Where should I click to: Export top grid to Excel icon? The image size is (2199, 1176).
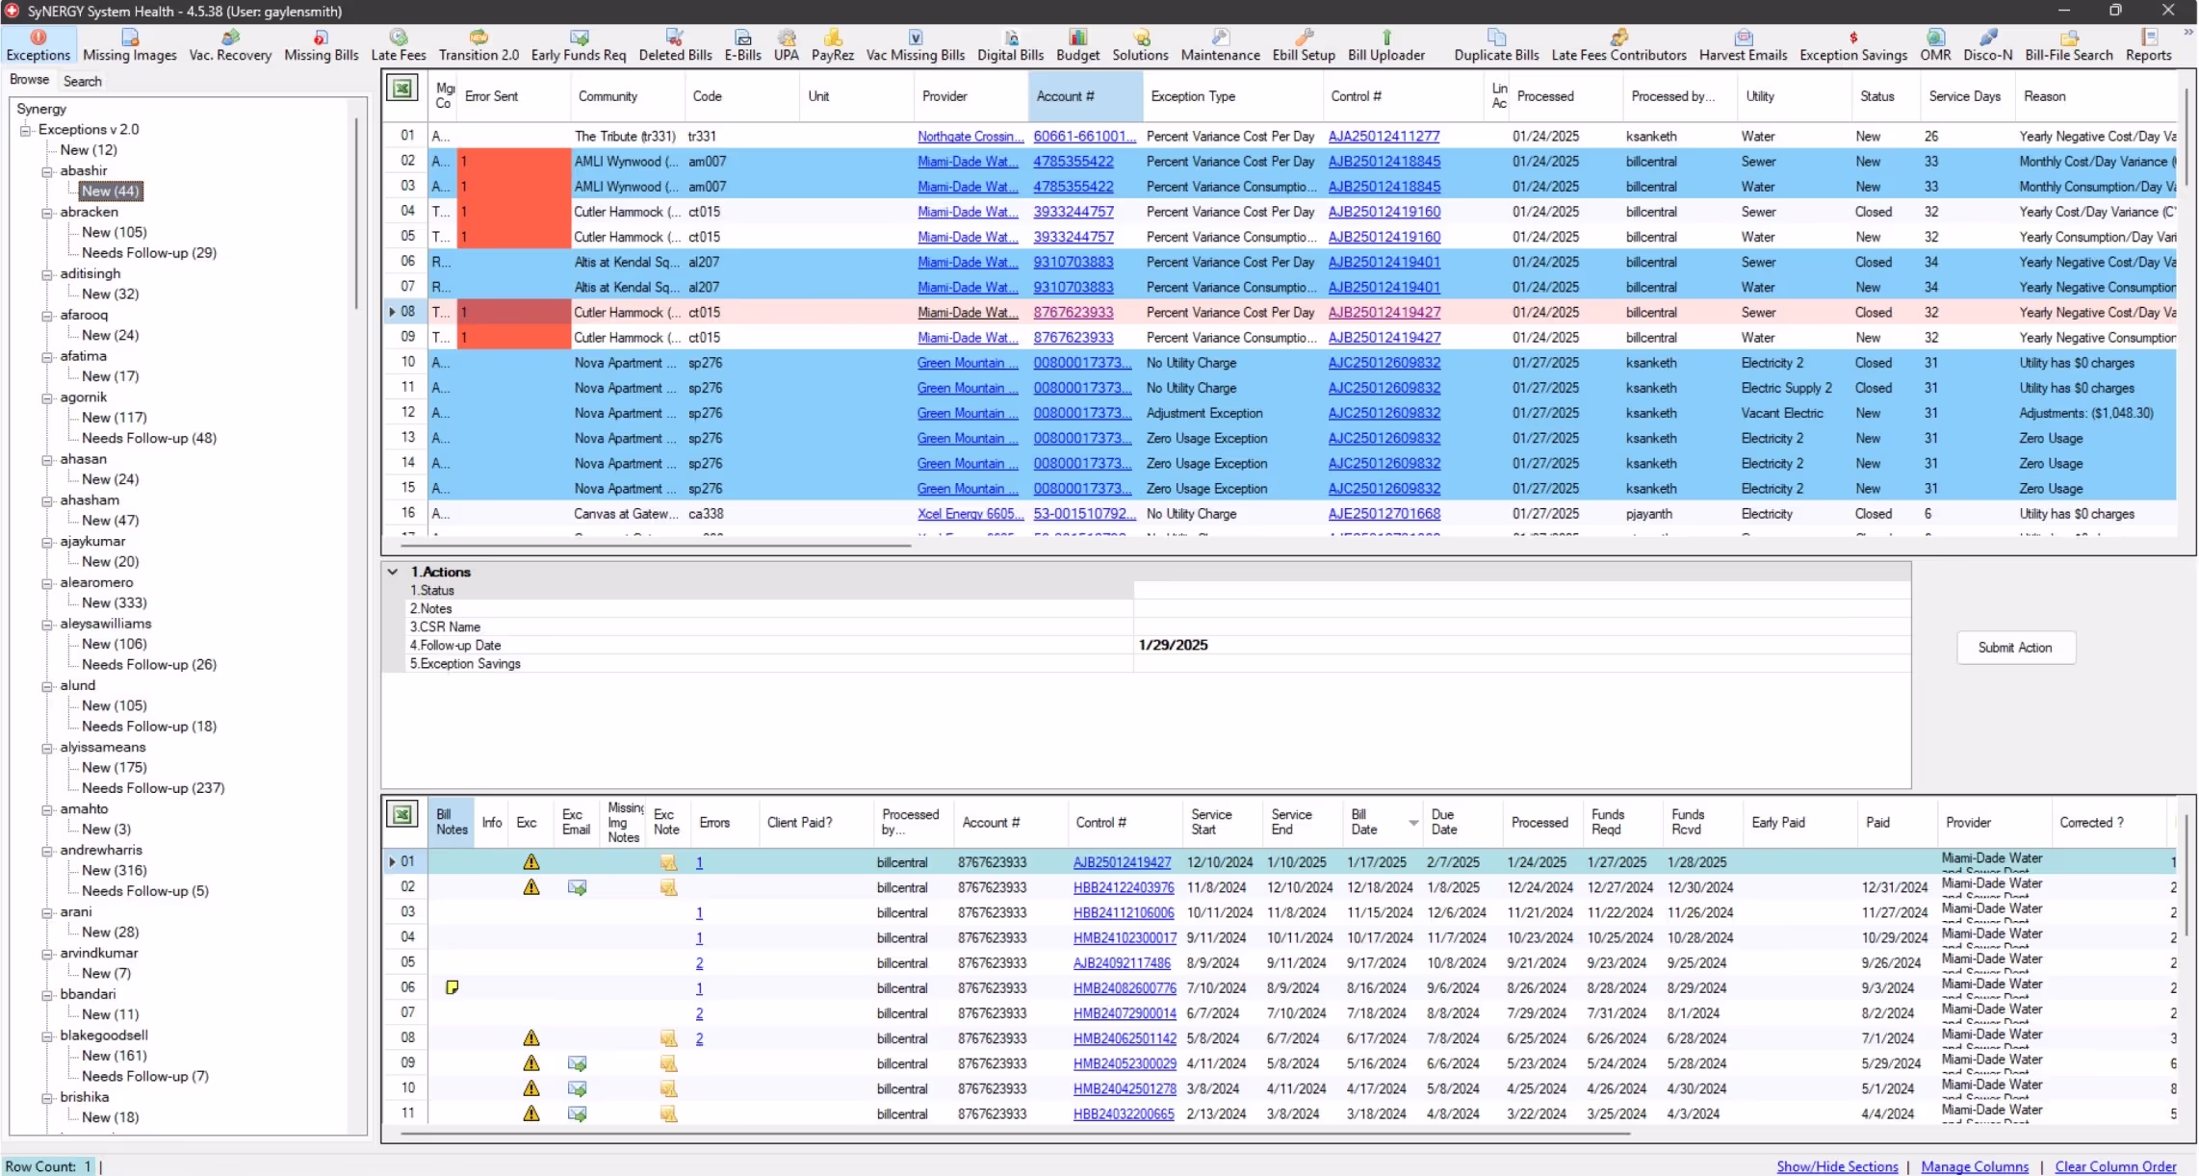click(x=402, y=89)
